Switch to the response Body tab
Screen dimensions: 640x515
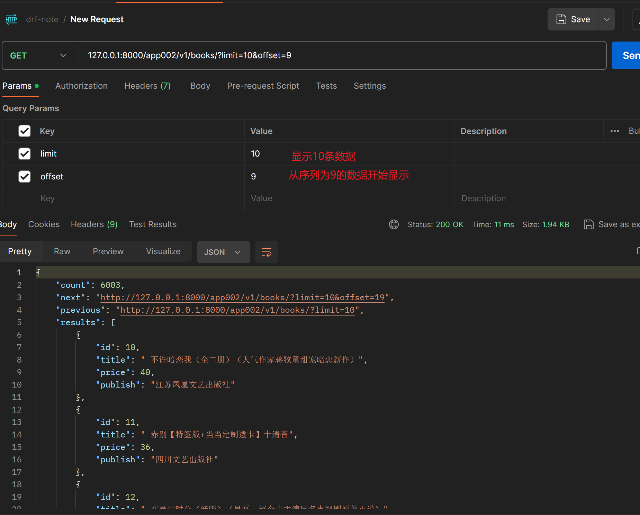coord(8,224)
